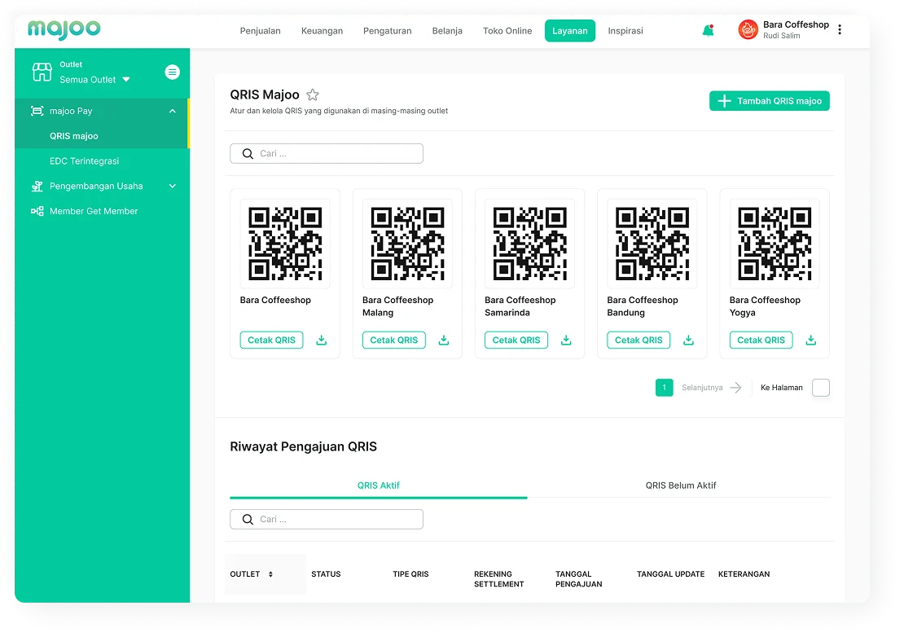Open the three-dot account menu
Screen dimensions: 904x637
840,30
